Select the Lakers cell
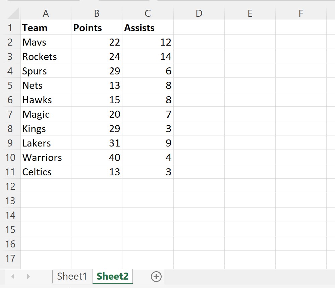Viewport: 335px width, 288px height. 46,143
